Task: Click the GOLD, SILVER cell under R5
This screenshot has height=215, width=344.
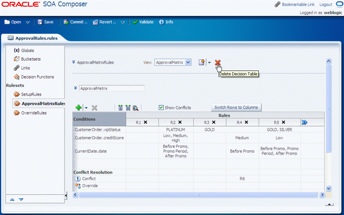Action: point(280,130)
